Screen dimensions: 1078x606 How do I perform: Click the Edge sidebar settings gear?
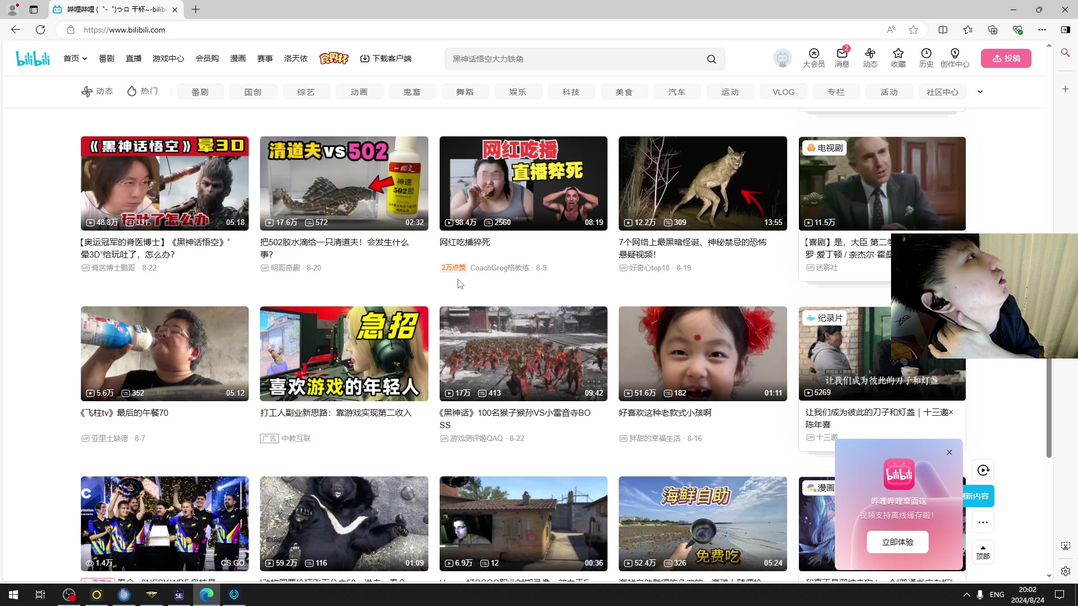click(1066, 571)
